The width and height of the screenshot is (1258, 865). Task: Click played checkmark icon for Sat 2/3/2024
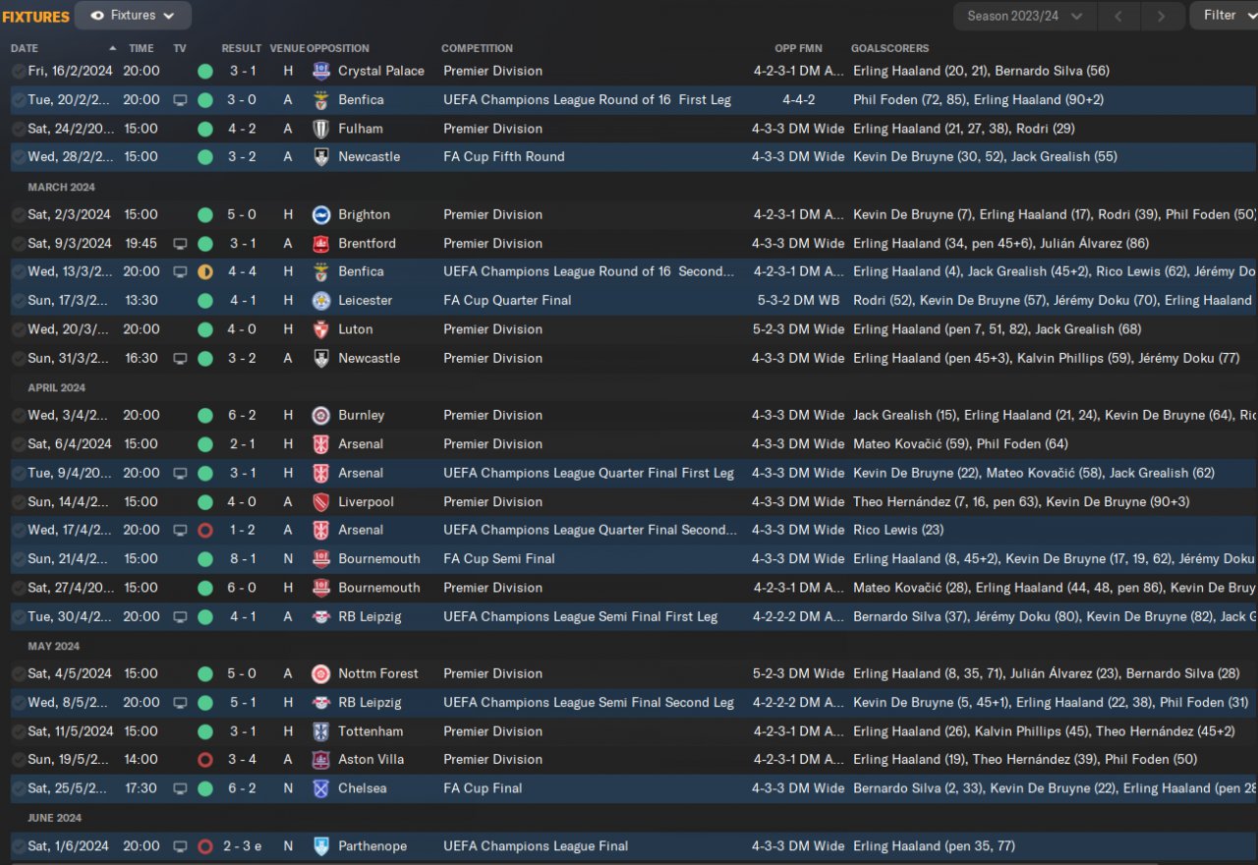(19, 214)
